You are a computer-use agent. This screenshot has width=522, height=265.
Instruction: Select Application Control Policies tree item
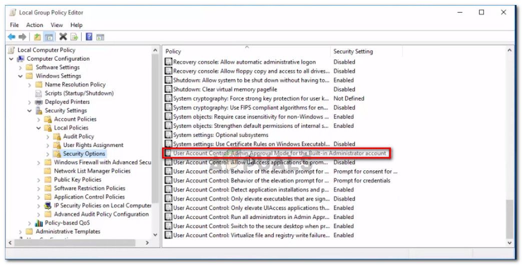click(x=89, y=197)
